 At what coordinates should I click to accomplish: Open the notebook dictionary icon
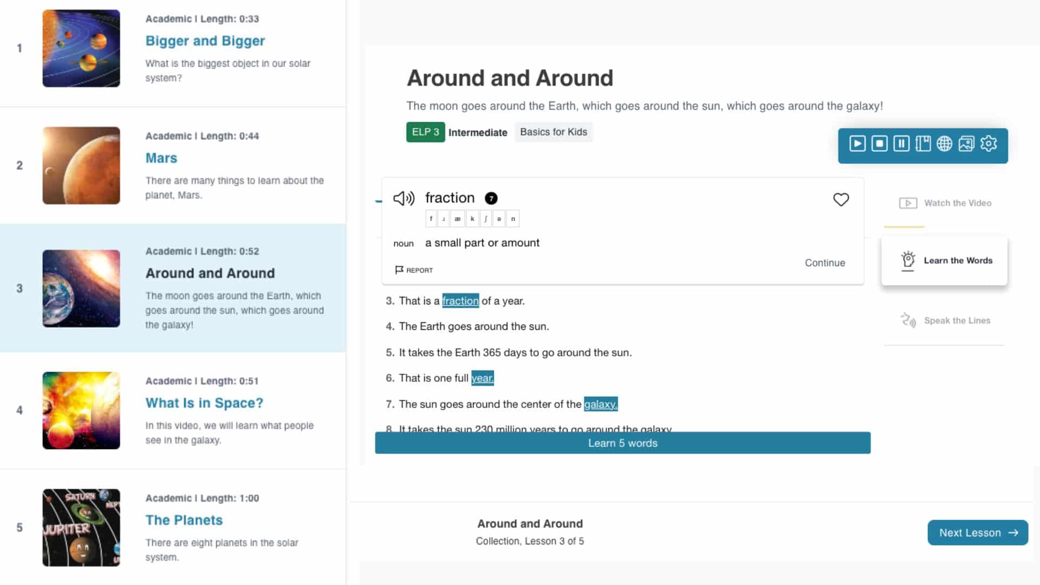click(923, 144)
